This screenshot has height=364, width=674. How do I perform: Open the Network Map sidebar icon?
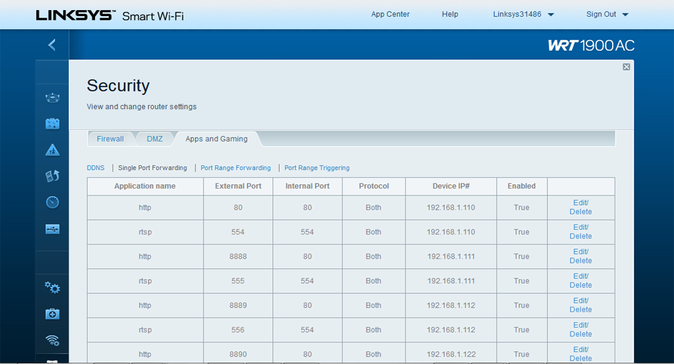click(x=53, y=98)
